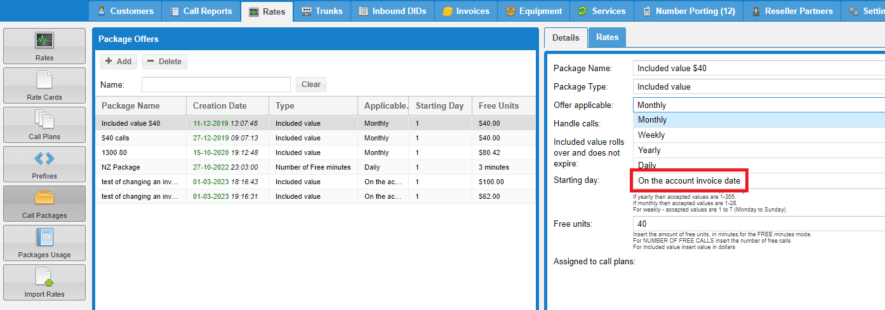Choose Weekly option in dropdown list
This screenshot has width=885, height=310.
tap(759, 135)
